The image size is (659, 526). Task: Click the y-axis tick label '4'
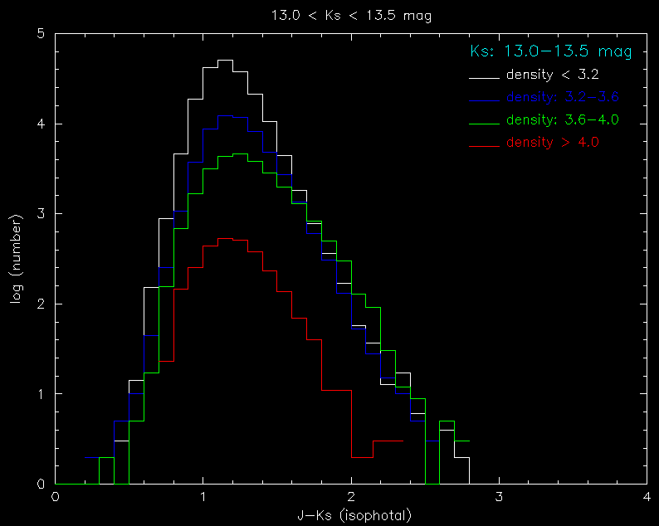(x=40, y=124)
